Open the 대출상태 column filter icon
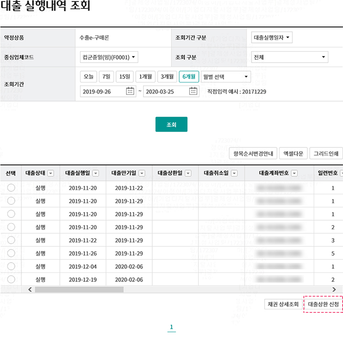 coord(51,173)
